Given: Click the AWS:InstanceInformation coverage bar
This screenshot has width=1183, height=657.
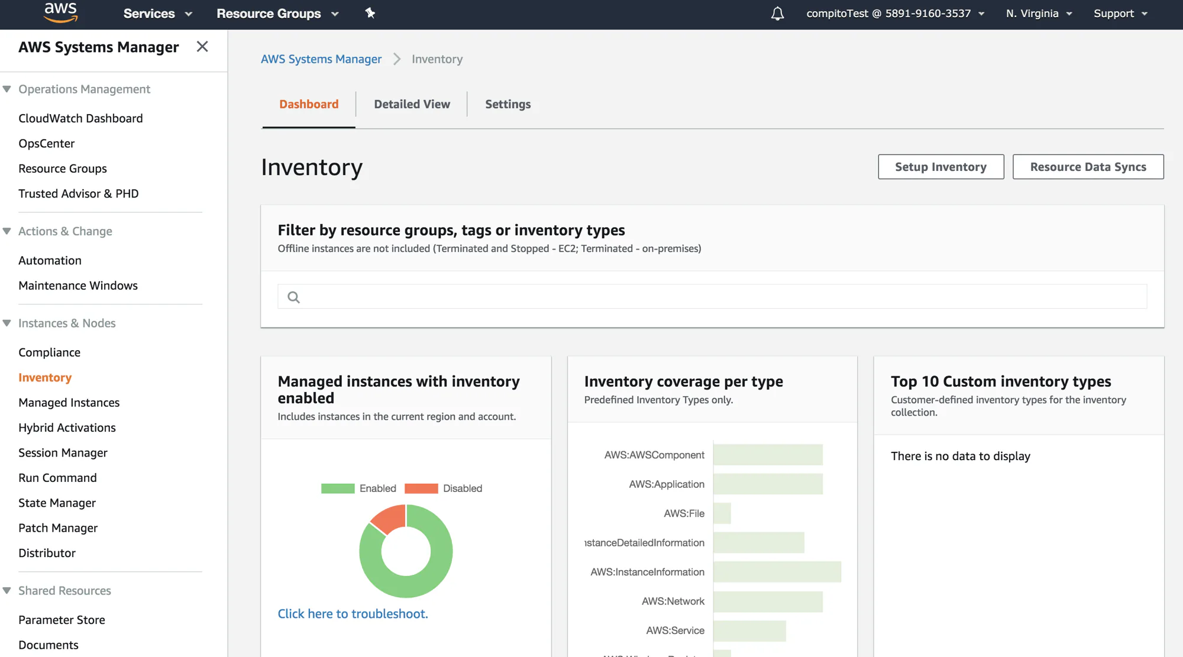Looking at the screenshot, I should pyautogui.click(x=777, y=572).
